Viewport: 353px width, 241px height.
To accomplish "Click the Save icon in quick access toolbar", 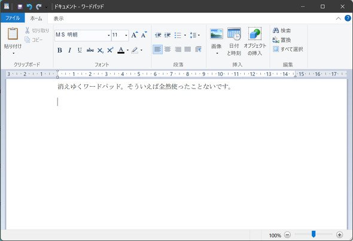I will (20, 7).
